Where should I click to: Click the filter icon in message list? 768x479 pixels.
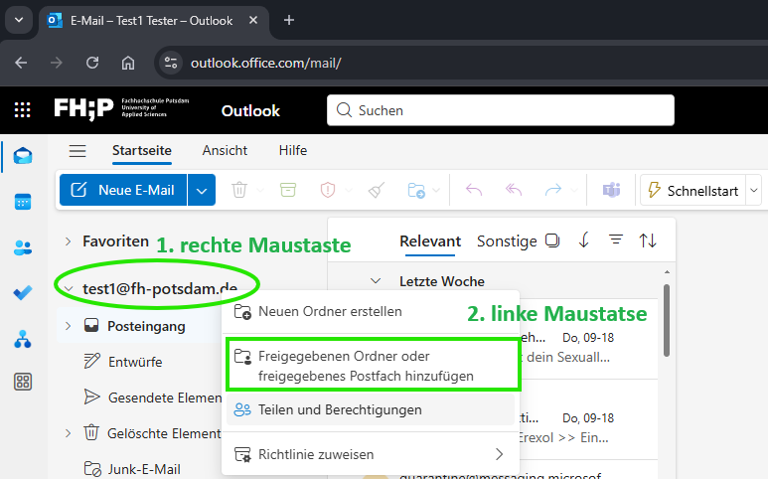coord(616,240)
